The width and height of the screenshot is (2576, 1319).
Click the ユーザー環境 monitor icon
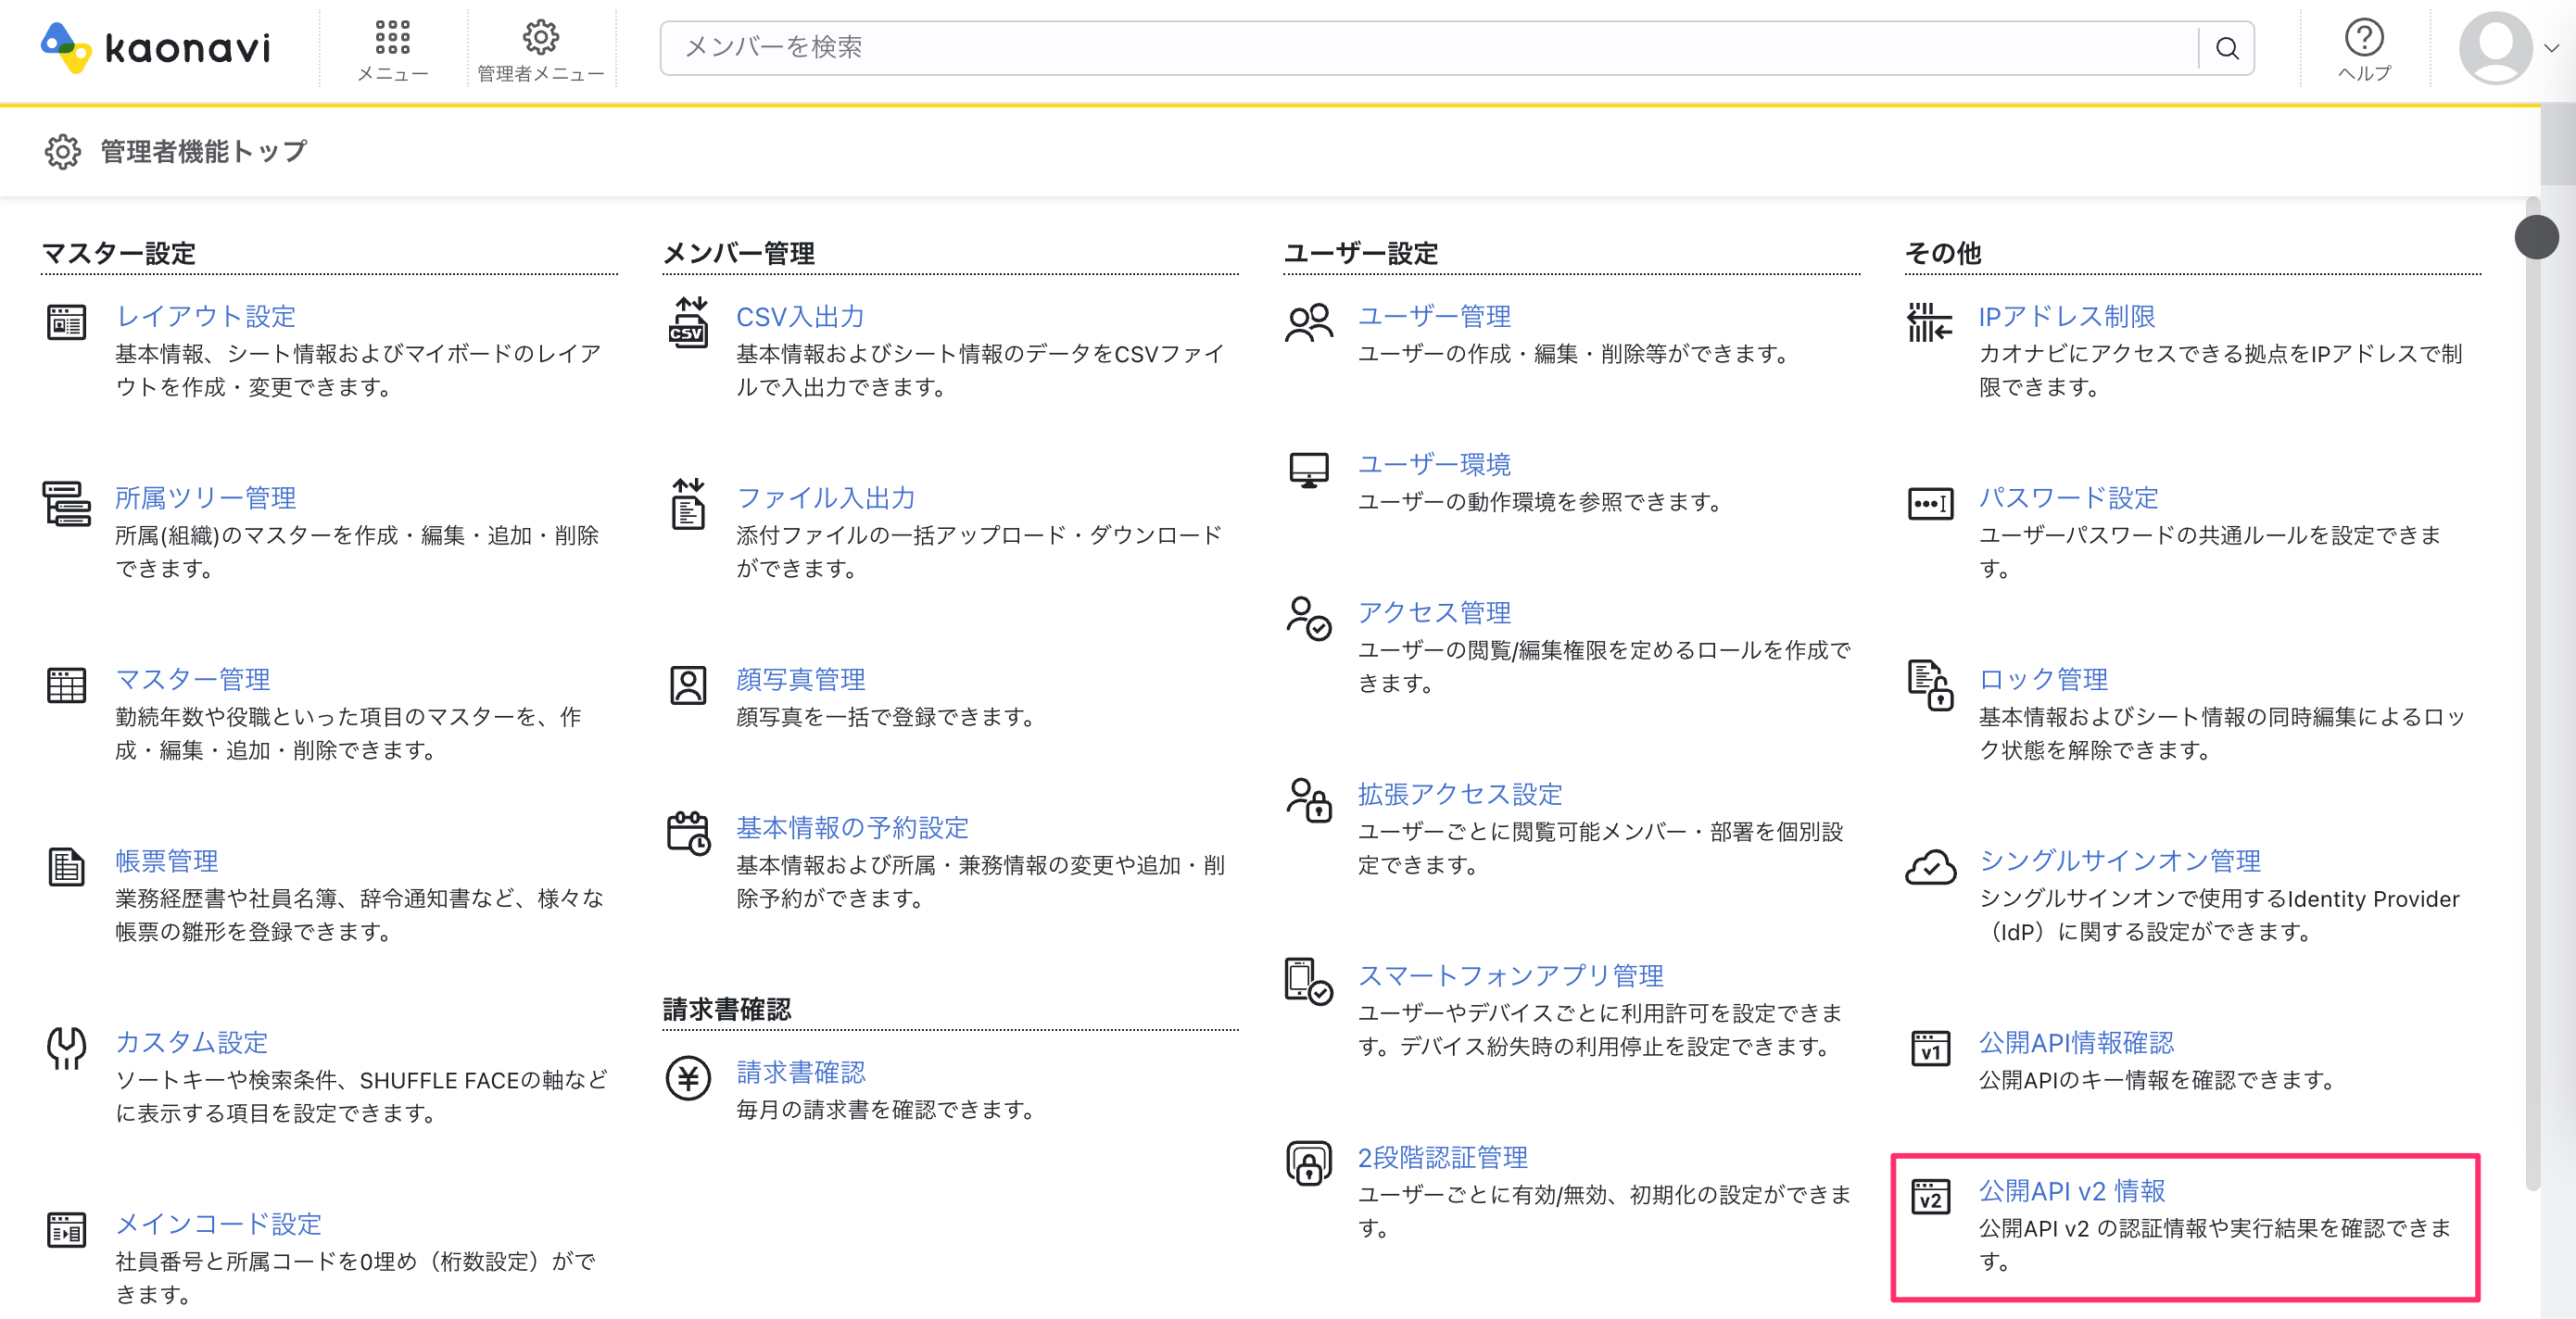[x=1309, y=470]
